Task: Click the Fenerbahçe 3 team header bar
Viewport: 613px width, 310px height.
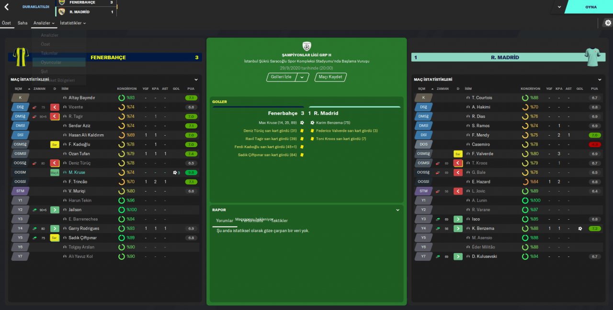Action: 104,57
